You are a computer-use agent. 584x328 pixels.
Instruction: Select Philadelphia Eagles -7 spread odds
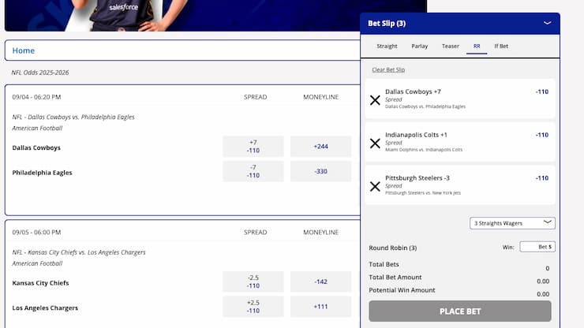[x=253, y=171]
